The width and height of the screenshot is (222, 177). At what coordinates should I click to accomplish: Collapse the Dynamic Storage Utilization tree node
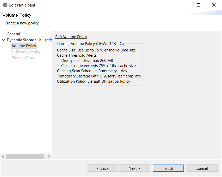coord(3,40)
